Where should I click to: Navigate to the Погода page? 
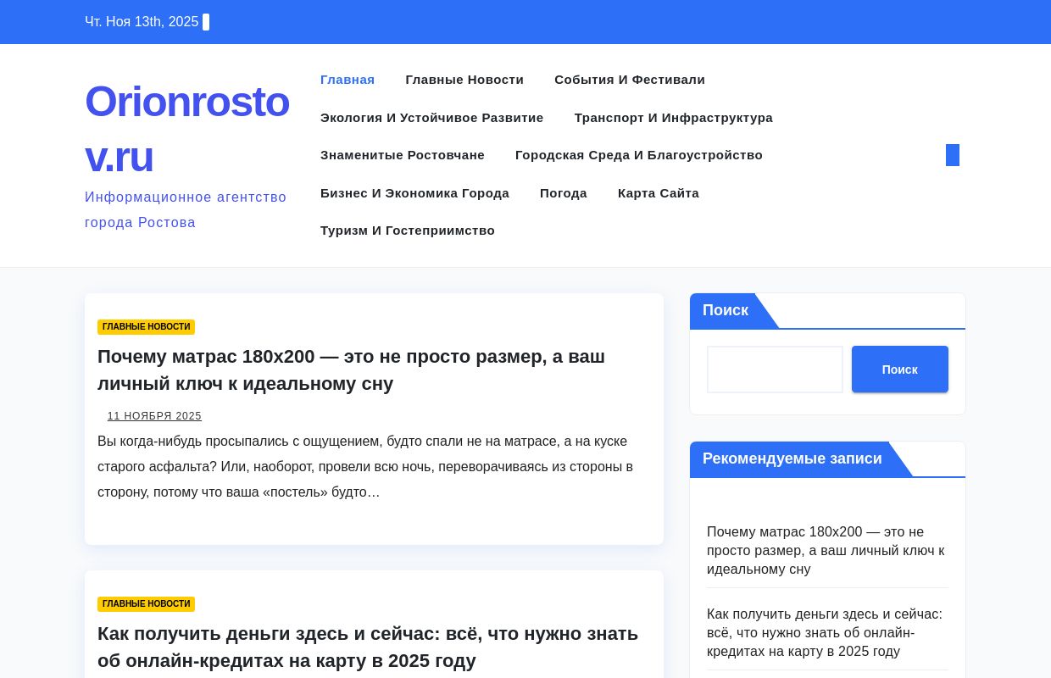[563, 193]
